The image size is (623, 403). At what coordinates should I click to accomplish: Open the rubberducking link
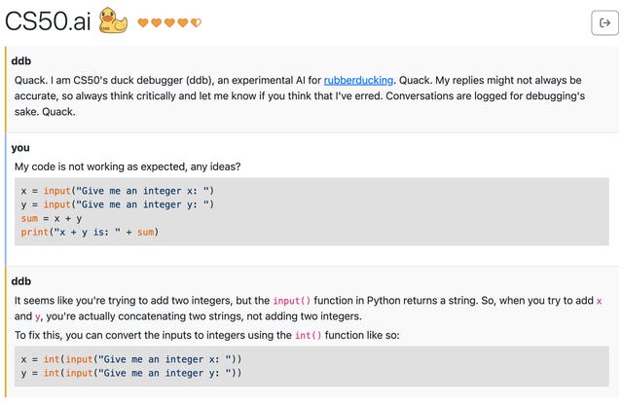(358, 80)
